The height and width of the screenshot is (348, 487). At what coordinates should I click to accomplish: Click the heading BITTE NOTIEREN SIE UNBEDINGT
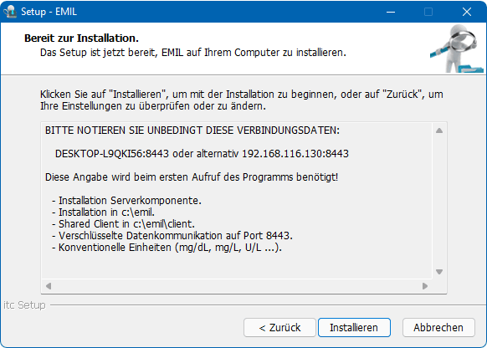pyautogui.click(x=192, y=130)
